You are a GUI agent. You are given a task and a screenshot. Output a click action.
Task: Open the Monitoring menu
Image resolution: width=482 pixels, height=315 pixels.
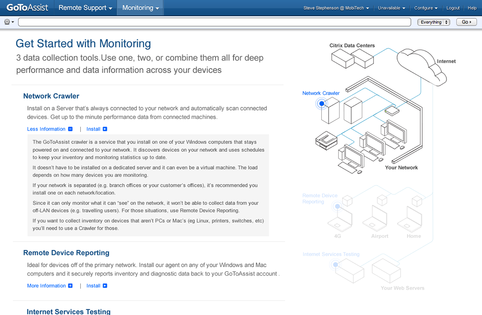(x=141, y=8)
